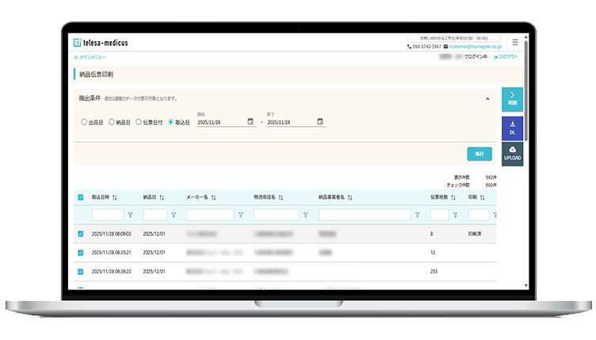This screenshot has height=340, width=596.
Task: Click the ログアウト link
Action: click(x=506, y=57)
